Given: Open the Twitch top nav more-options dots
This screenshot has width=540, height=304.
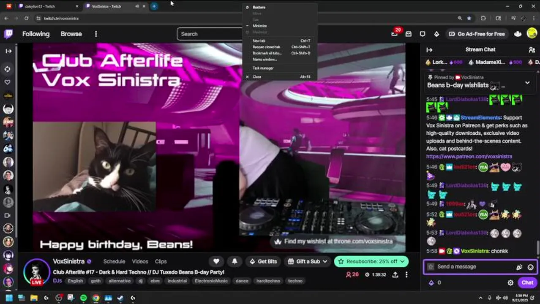Looking at the screenshot, I should tap(96, 34).
